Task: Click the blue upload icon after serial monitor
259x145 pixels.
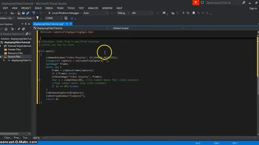Action: pyautogui.click(x=72, y=18)
